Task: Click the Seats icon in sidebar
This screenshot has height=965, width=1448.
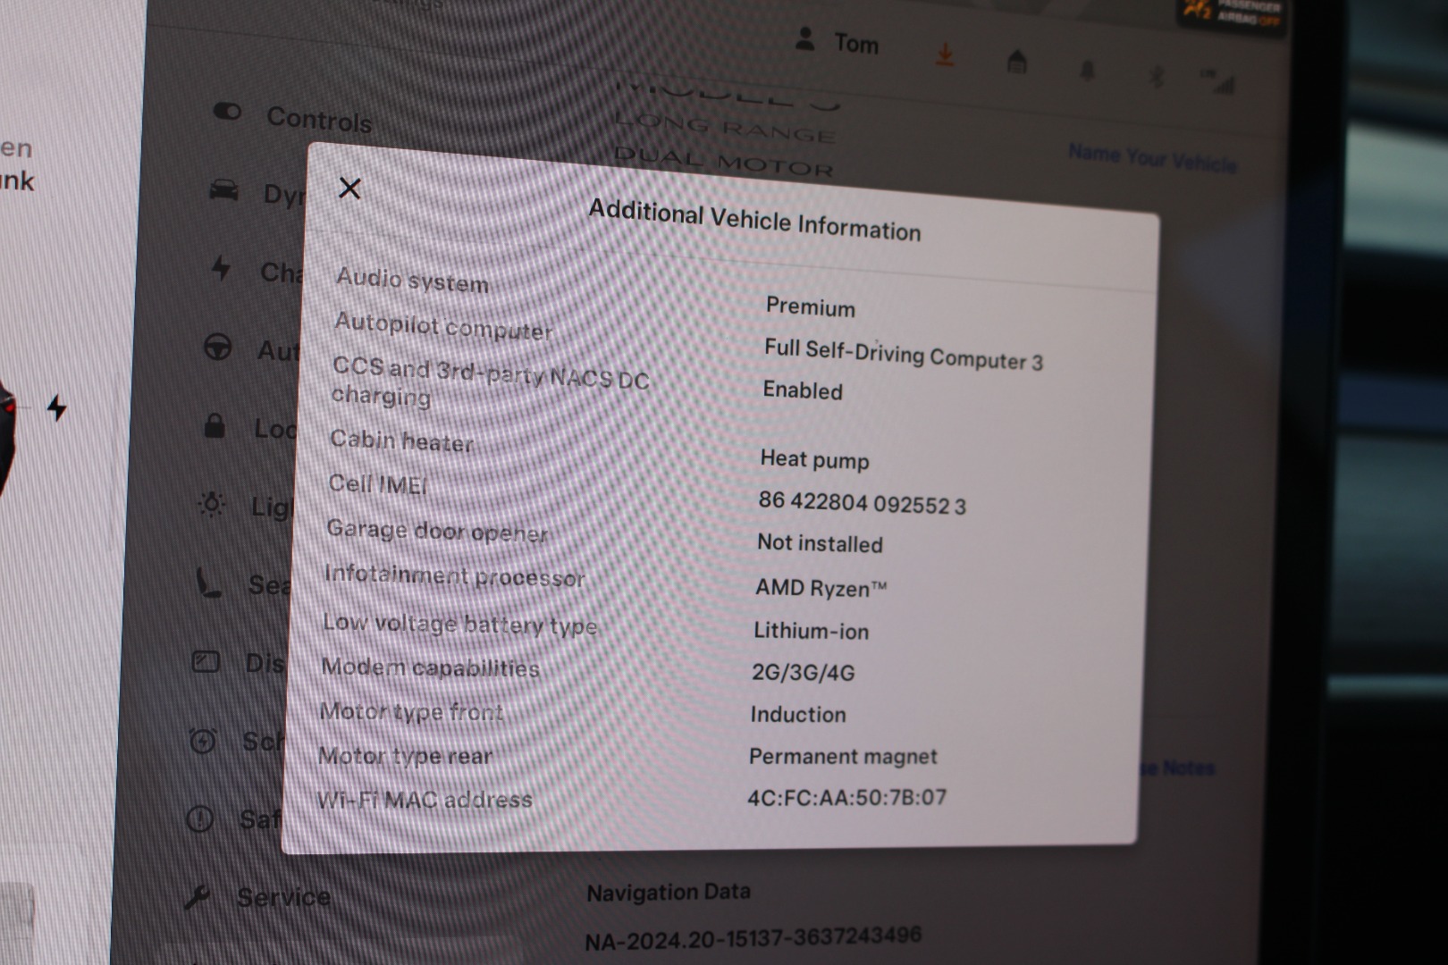Action: tap(208, 583)
